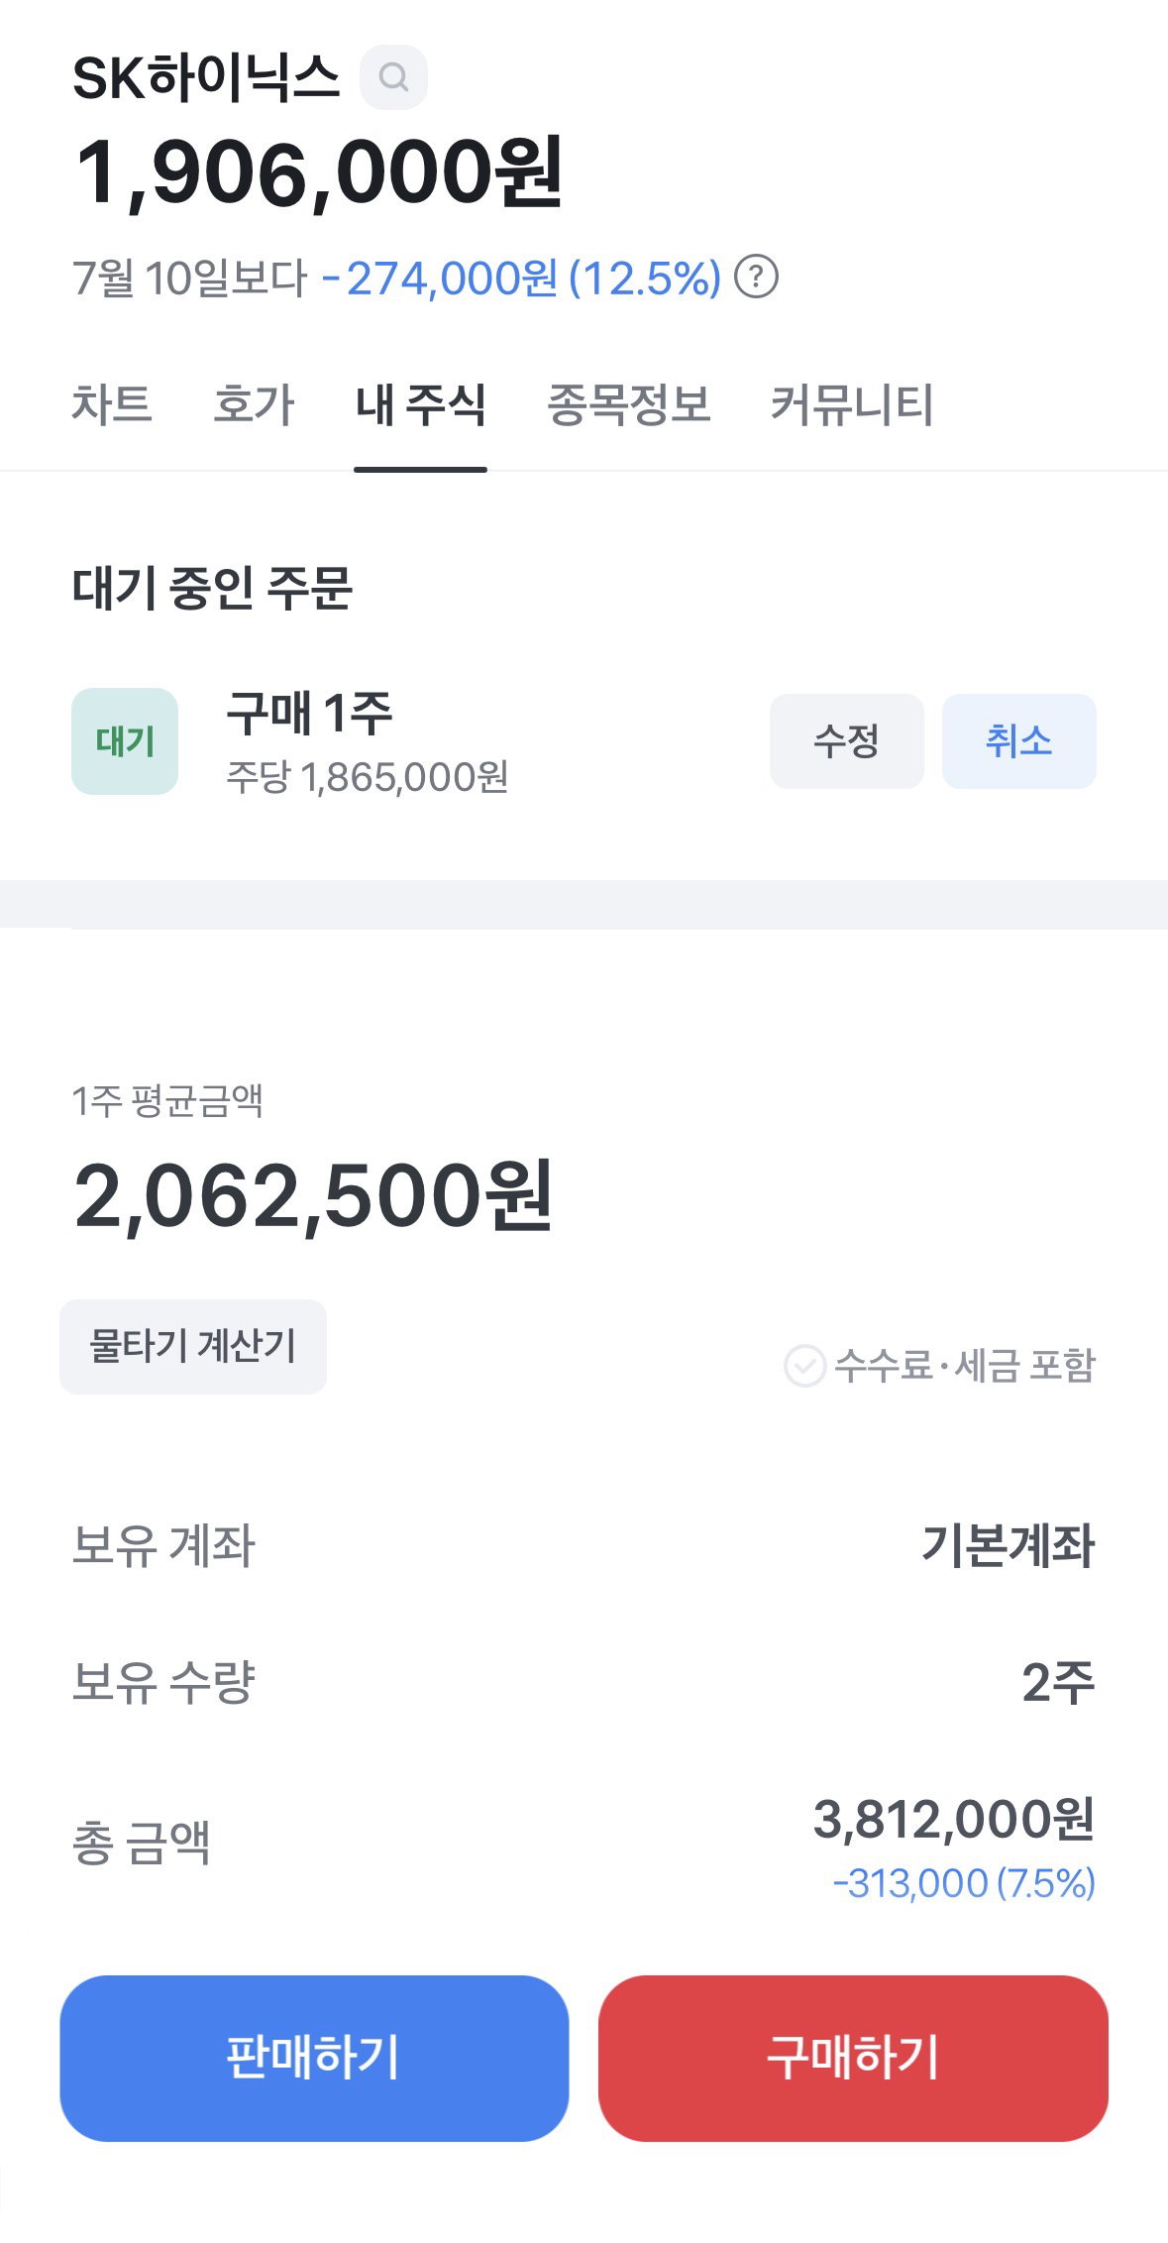Toggle 수수료·세금 포함 checkmark
This screenshot has width=1168, height=2243.
804,1366
